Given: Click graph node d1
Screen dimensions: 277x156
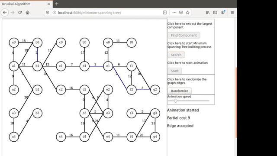Looking at the screenshot, I should pyautogui.click(x=84, y=66).
